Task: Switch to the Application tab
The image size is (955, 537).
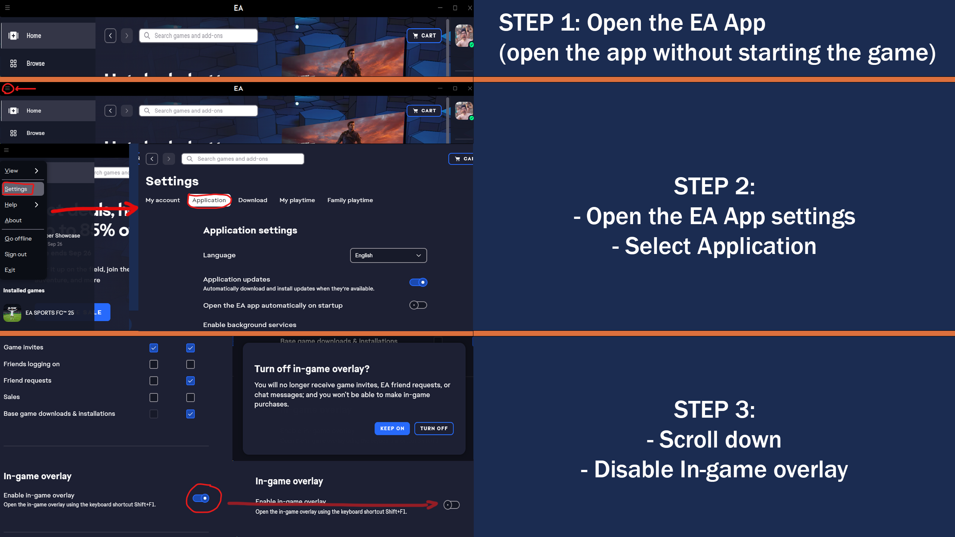Action: [209, 200]
